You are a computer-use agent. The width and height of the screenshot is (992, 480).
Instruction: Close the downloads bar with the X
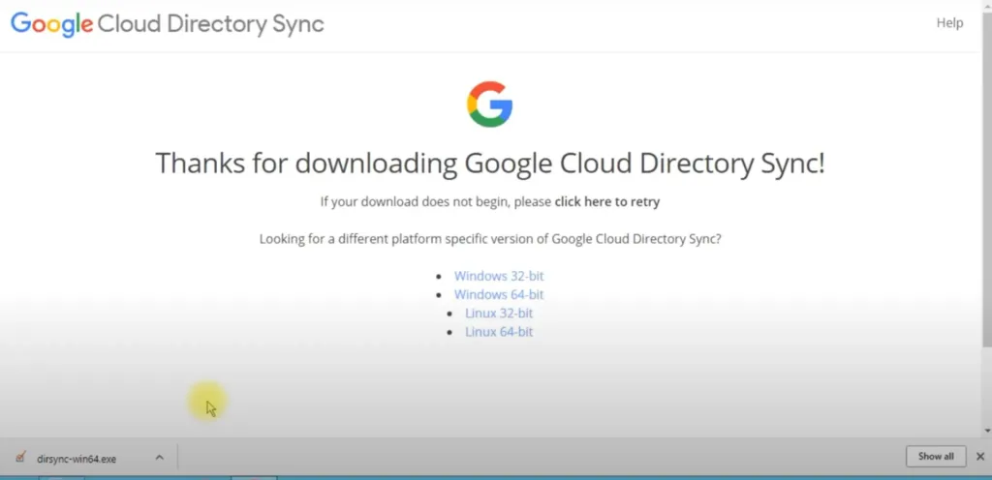point(981,457)
